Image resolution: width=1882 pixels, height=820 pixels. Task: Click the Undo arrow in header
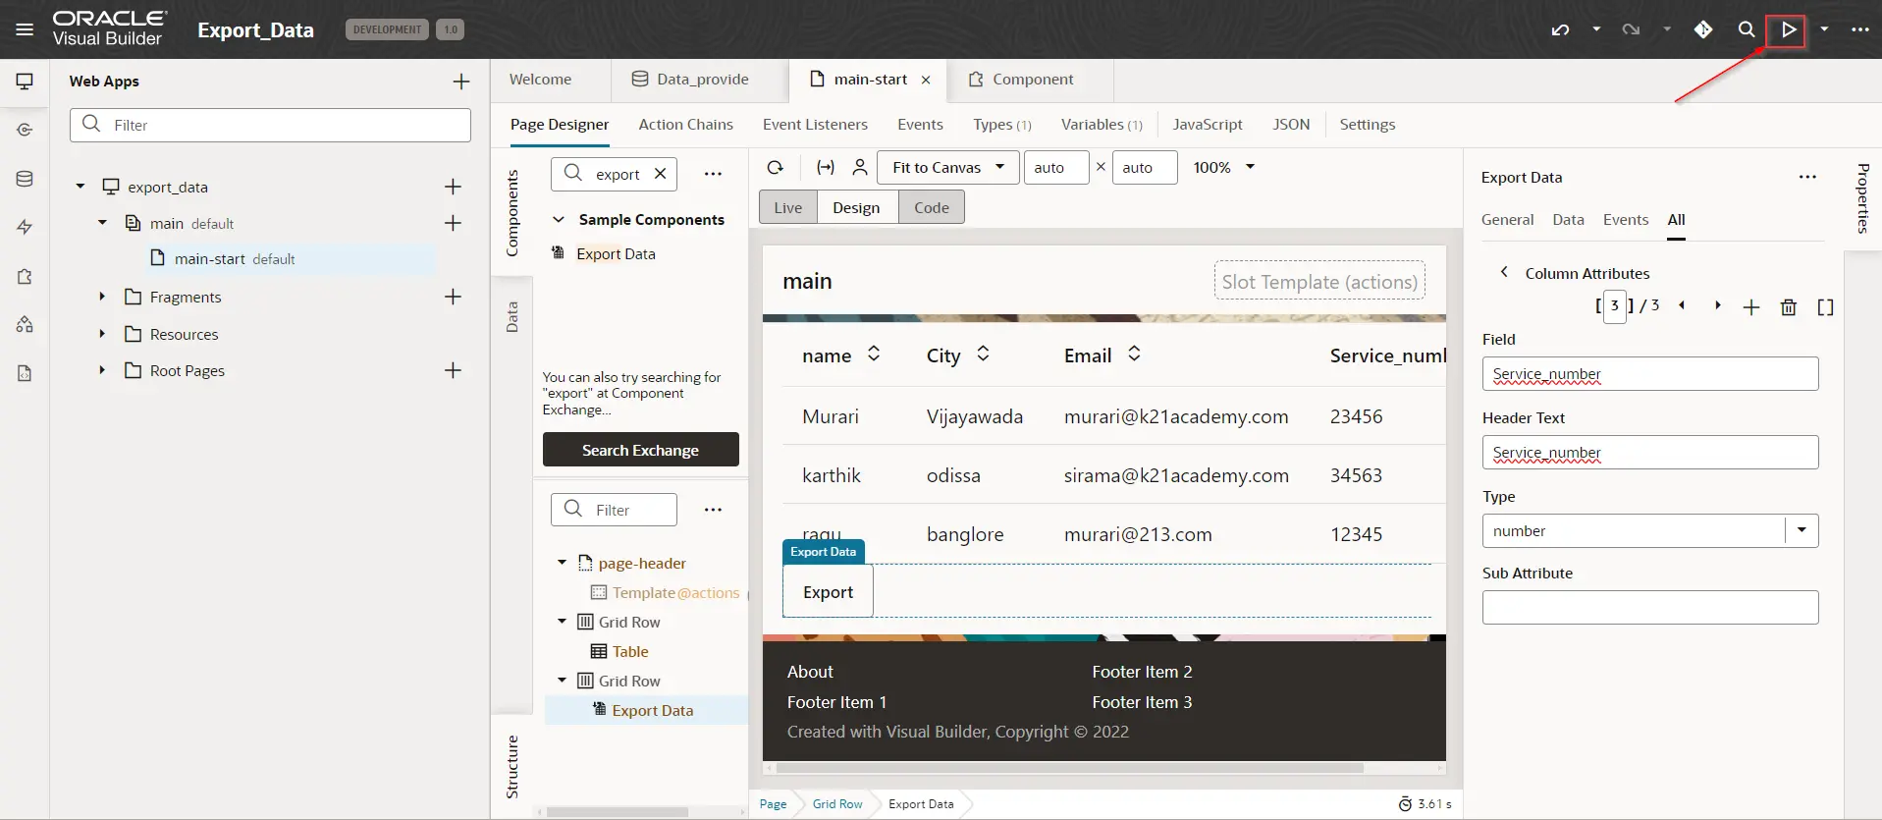pyautogui.click(x=1560, y=29)
